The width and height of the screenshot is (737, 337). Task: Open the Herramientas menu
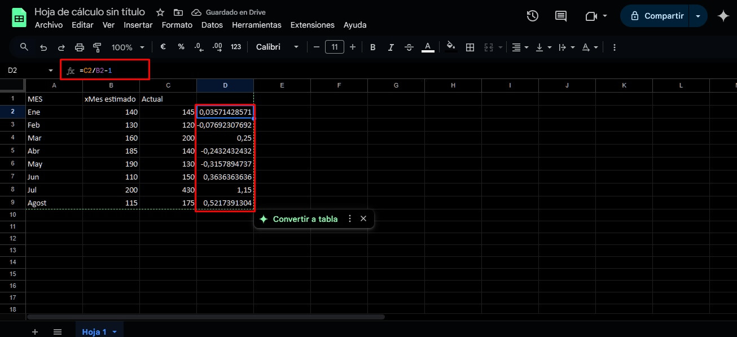click(257, 25)
